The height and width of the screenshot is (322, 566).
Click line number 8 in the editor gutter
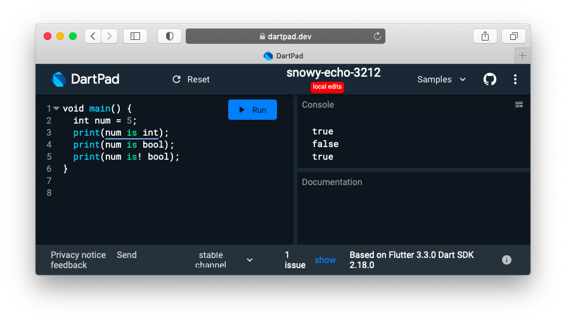pyautogui.click(x=49, y=193)
